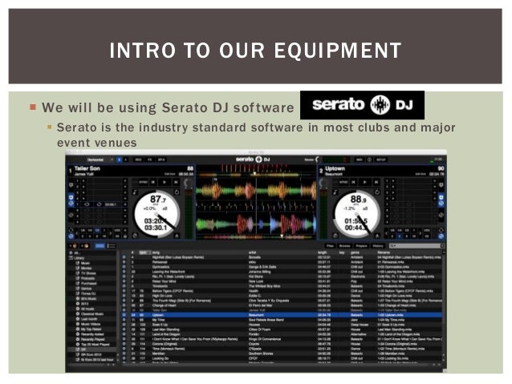512x384 pixels.
Task: Adjust the Master volume knob
Action: (x=318, y=160)
